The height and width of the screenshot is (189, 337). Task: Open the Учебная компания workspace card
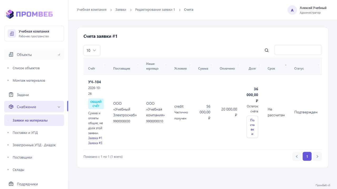[x=34, y=33]
